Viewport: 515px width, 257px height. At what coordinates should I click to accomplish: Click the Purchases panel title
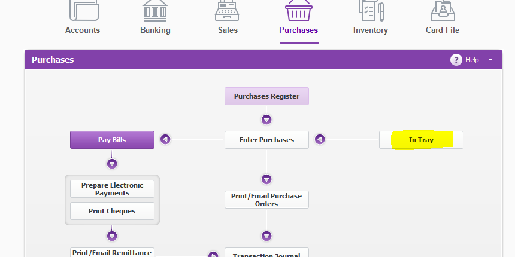(x=53, y=60)
